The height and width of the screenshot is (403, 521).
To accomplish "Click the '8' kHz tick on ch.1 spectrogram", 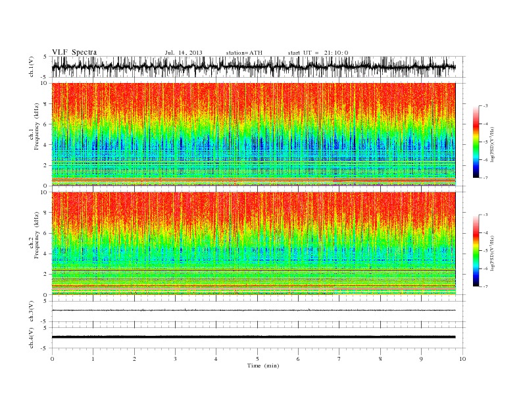I will pos(45,104).
